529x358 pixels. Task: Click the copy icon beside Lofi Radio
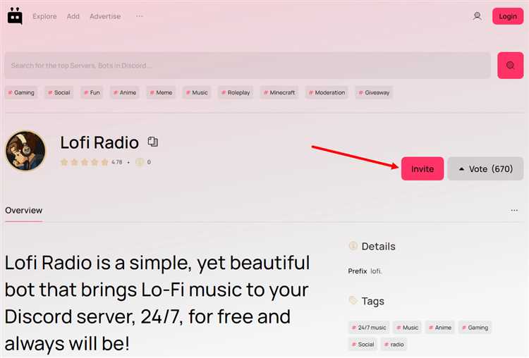click(x=153, y=142)
